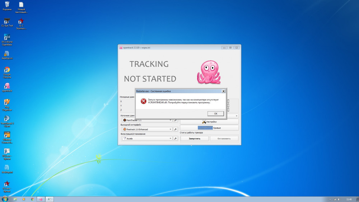Click the hammer icon next to Accela

pyautogui.click(x=176, y=138)
